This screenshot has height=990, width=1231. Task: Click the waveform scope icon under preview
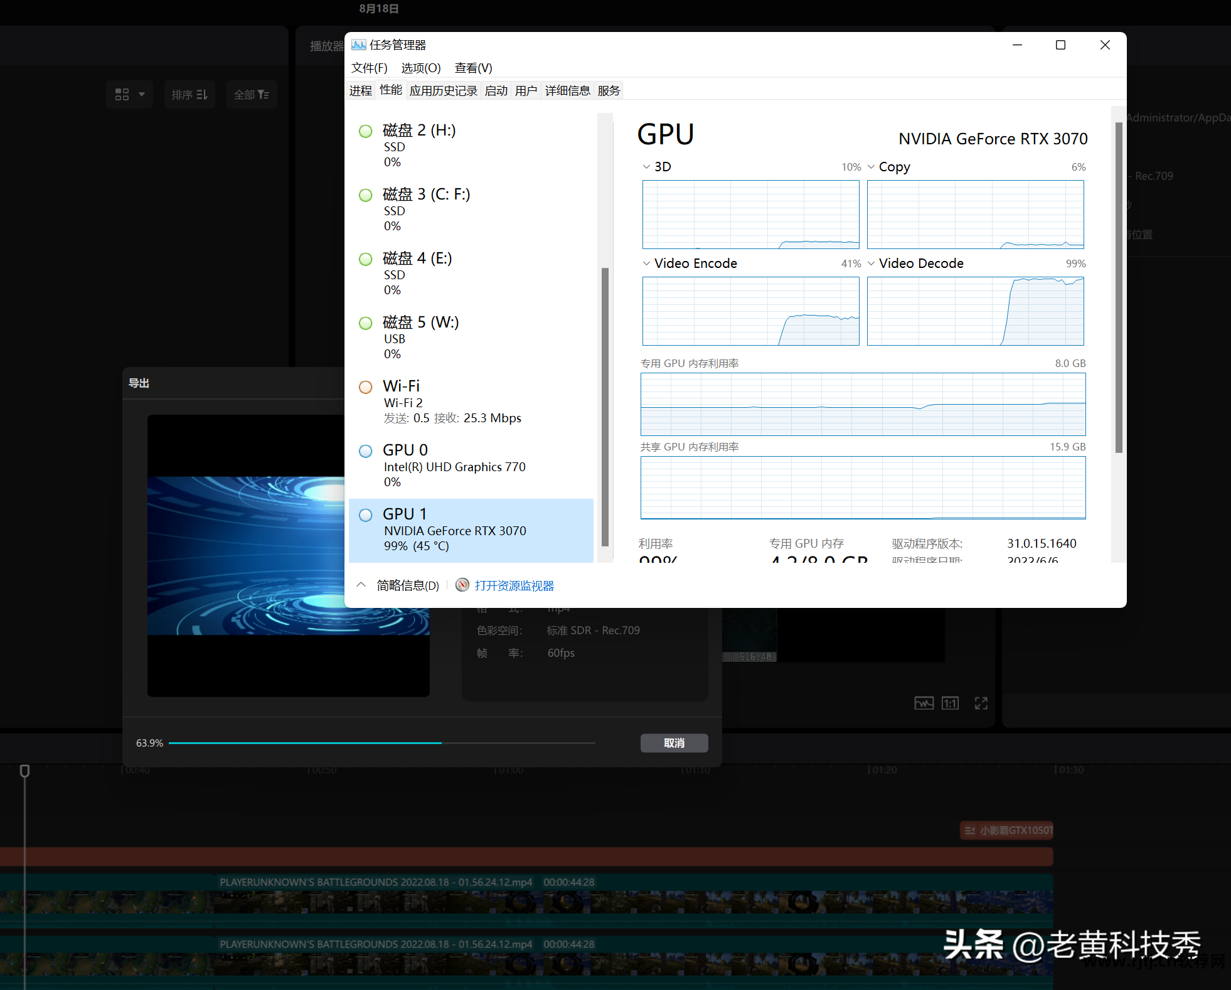pyautogui.click(x=924, y=703)
